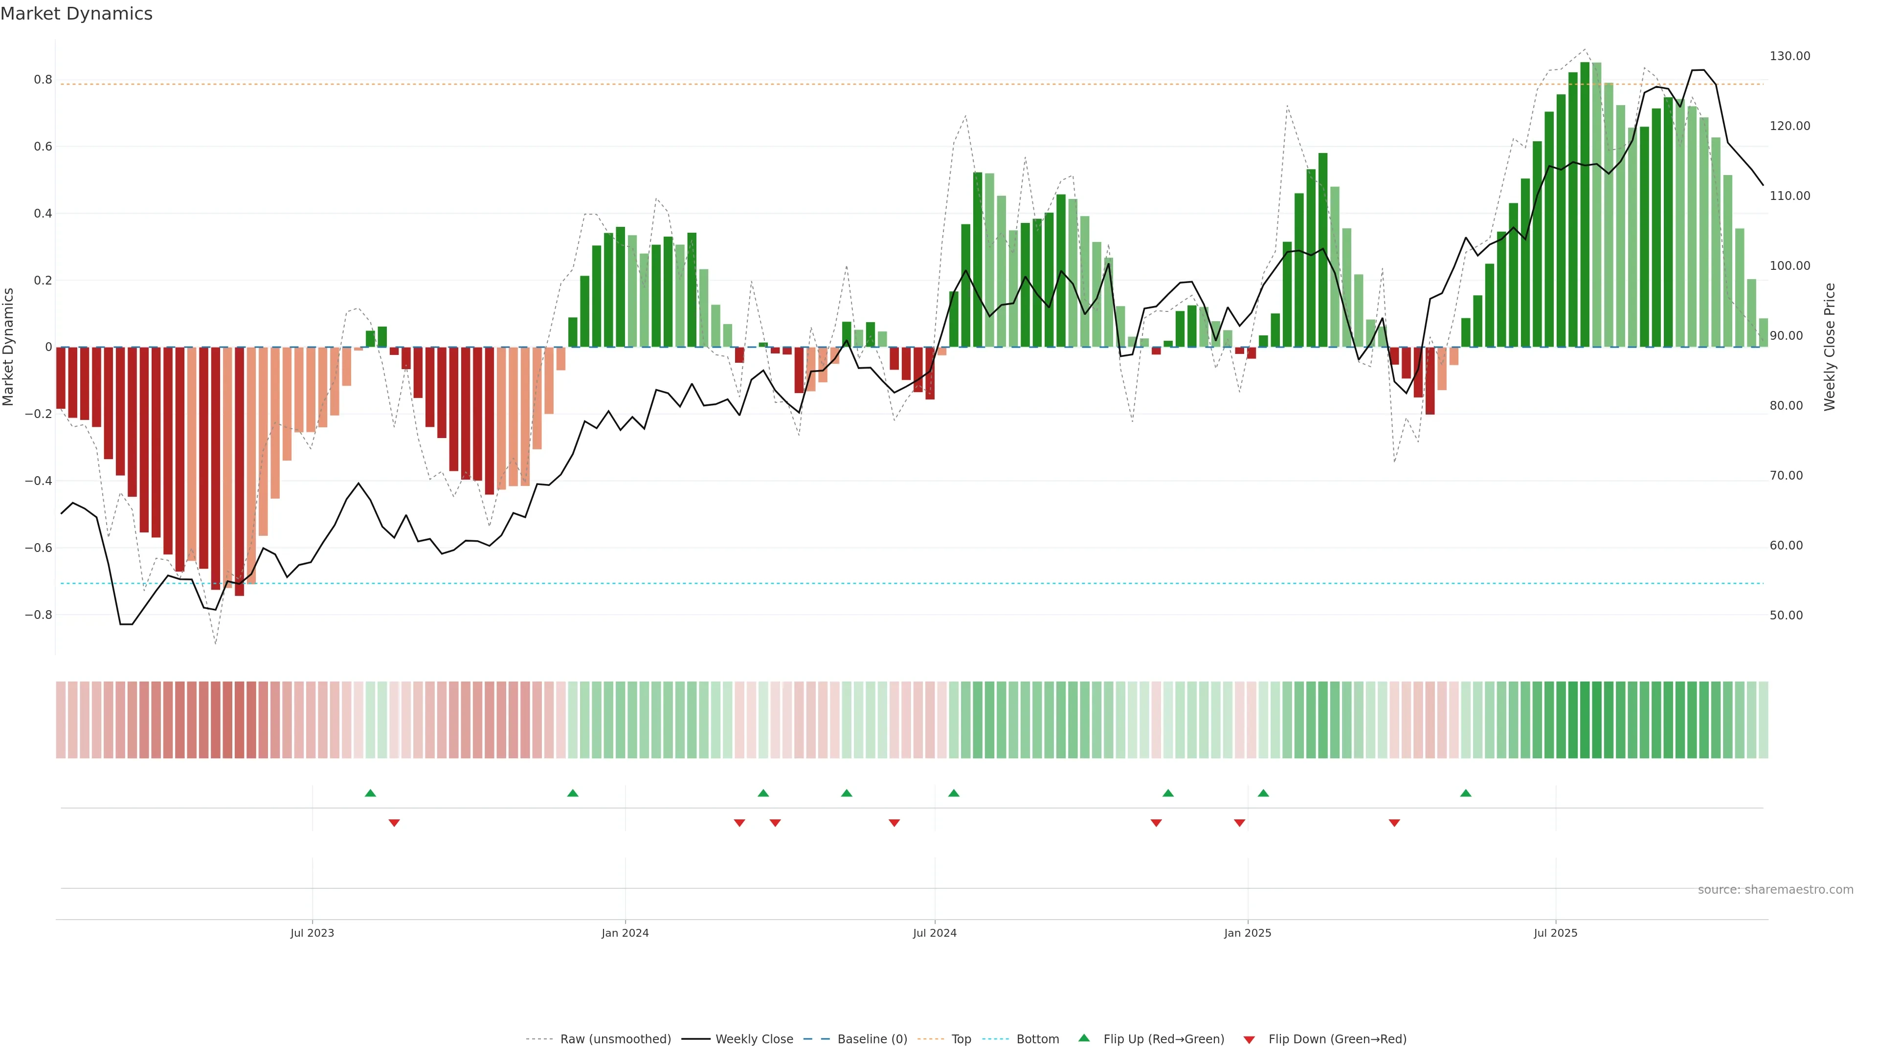Image resolution: width=1878 pixels, height=1056 pixels.
Task: Hide the Top threshold line via its legend entry
Action: [961, 1039]
